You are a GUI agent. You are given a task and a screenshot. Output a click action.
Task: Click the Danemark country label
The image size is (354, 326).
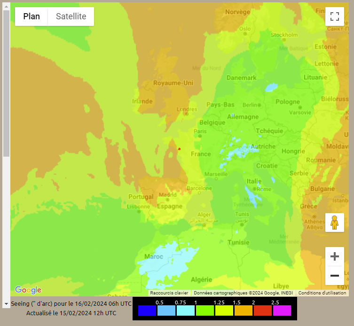coord(242,78)
